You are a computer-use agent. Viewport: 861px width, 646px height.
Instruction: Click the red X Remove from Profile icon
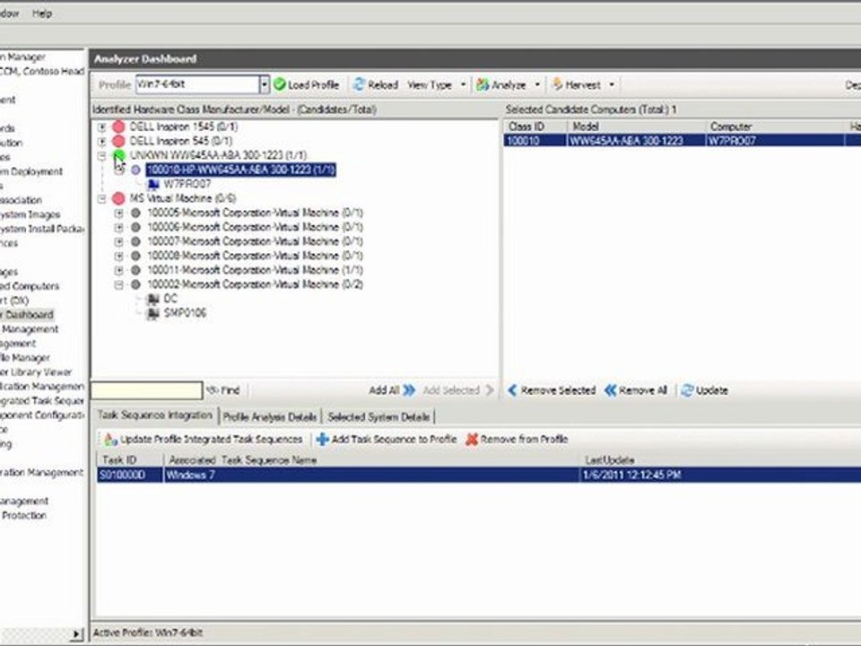click(472, 440)
